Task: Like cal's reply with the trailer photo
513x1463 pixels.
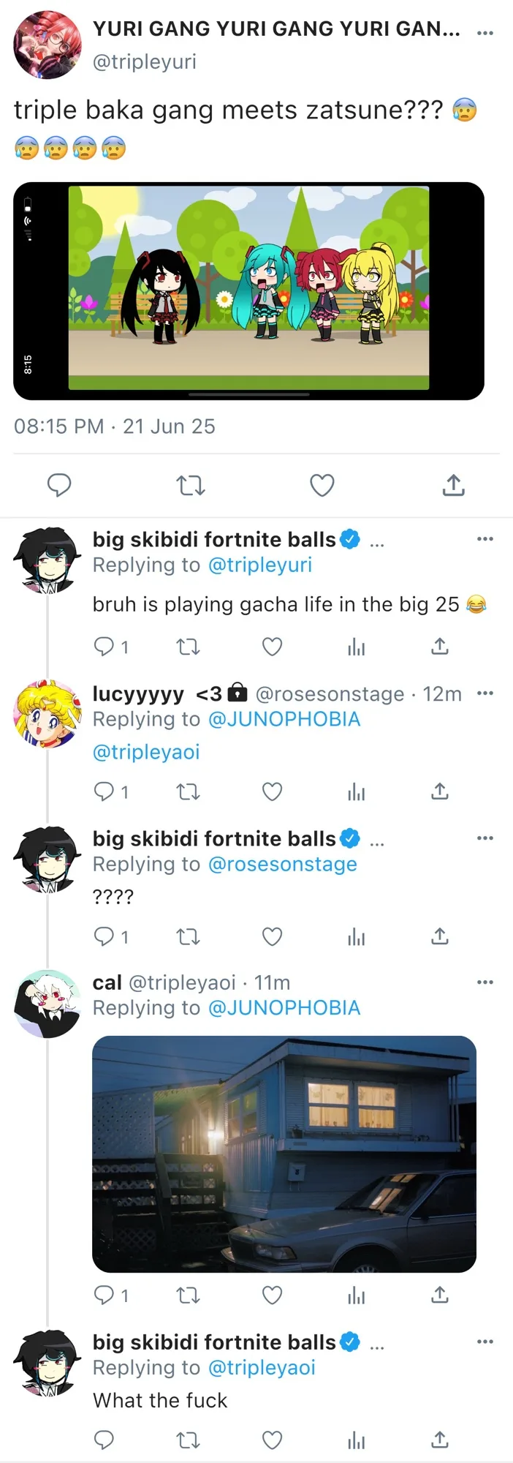Action: [x=273, y=1295]
